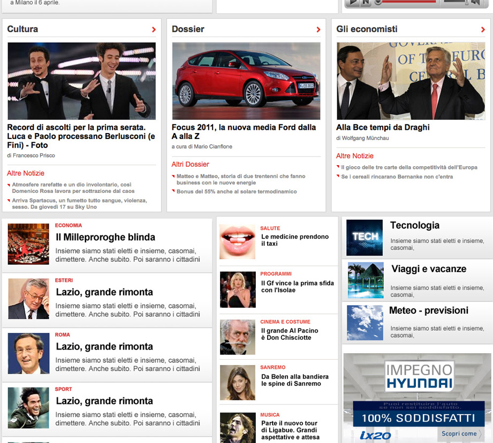Open Draghi and Trichet photo

click(411, 81)
